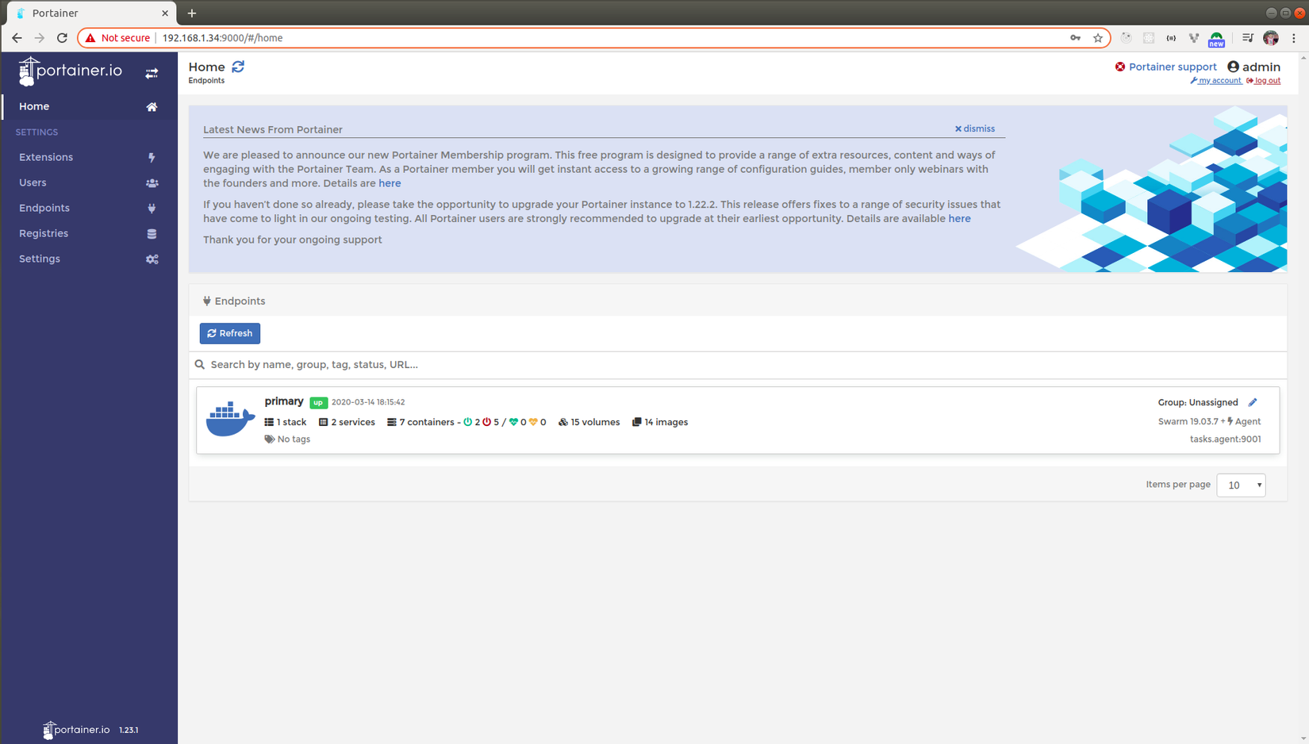Edit the primary endpoint with pencil icon
Viewport: 1309px width, 744px height.
coord(1253,402)
